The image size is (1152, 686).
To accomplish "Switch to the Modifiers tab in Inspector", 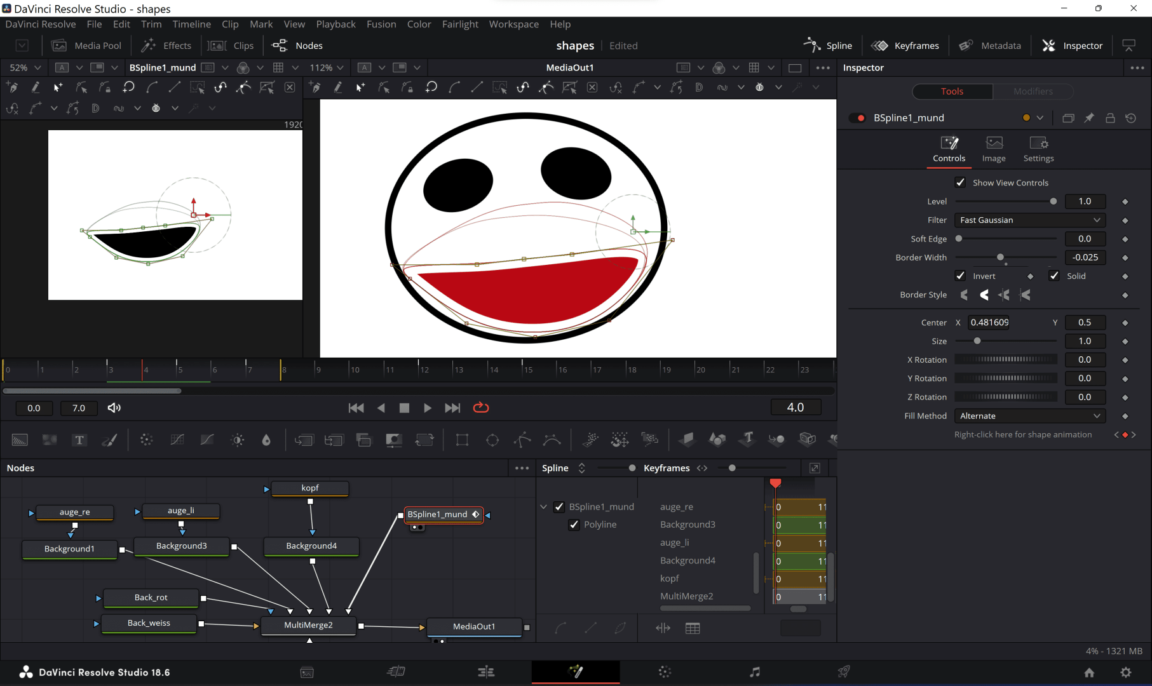I will (1033, 91).
